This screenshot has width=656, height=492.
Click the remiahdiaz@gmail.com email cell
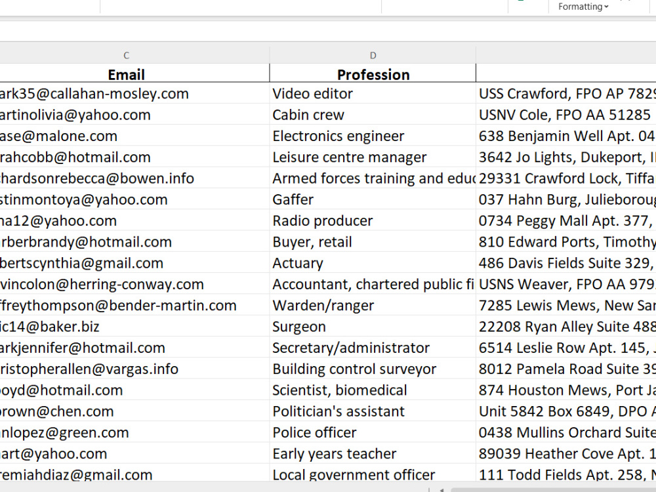134,473
